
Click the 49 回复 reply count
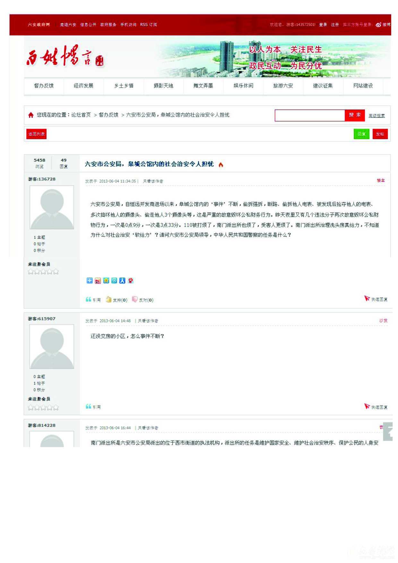(x=64, y=163)
